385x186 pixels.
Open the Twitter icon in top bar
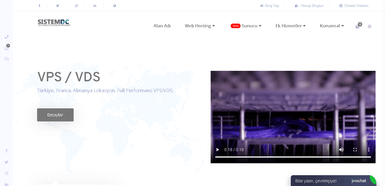click(x=58, y=6)
